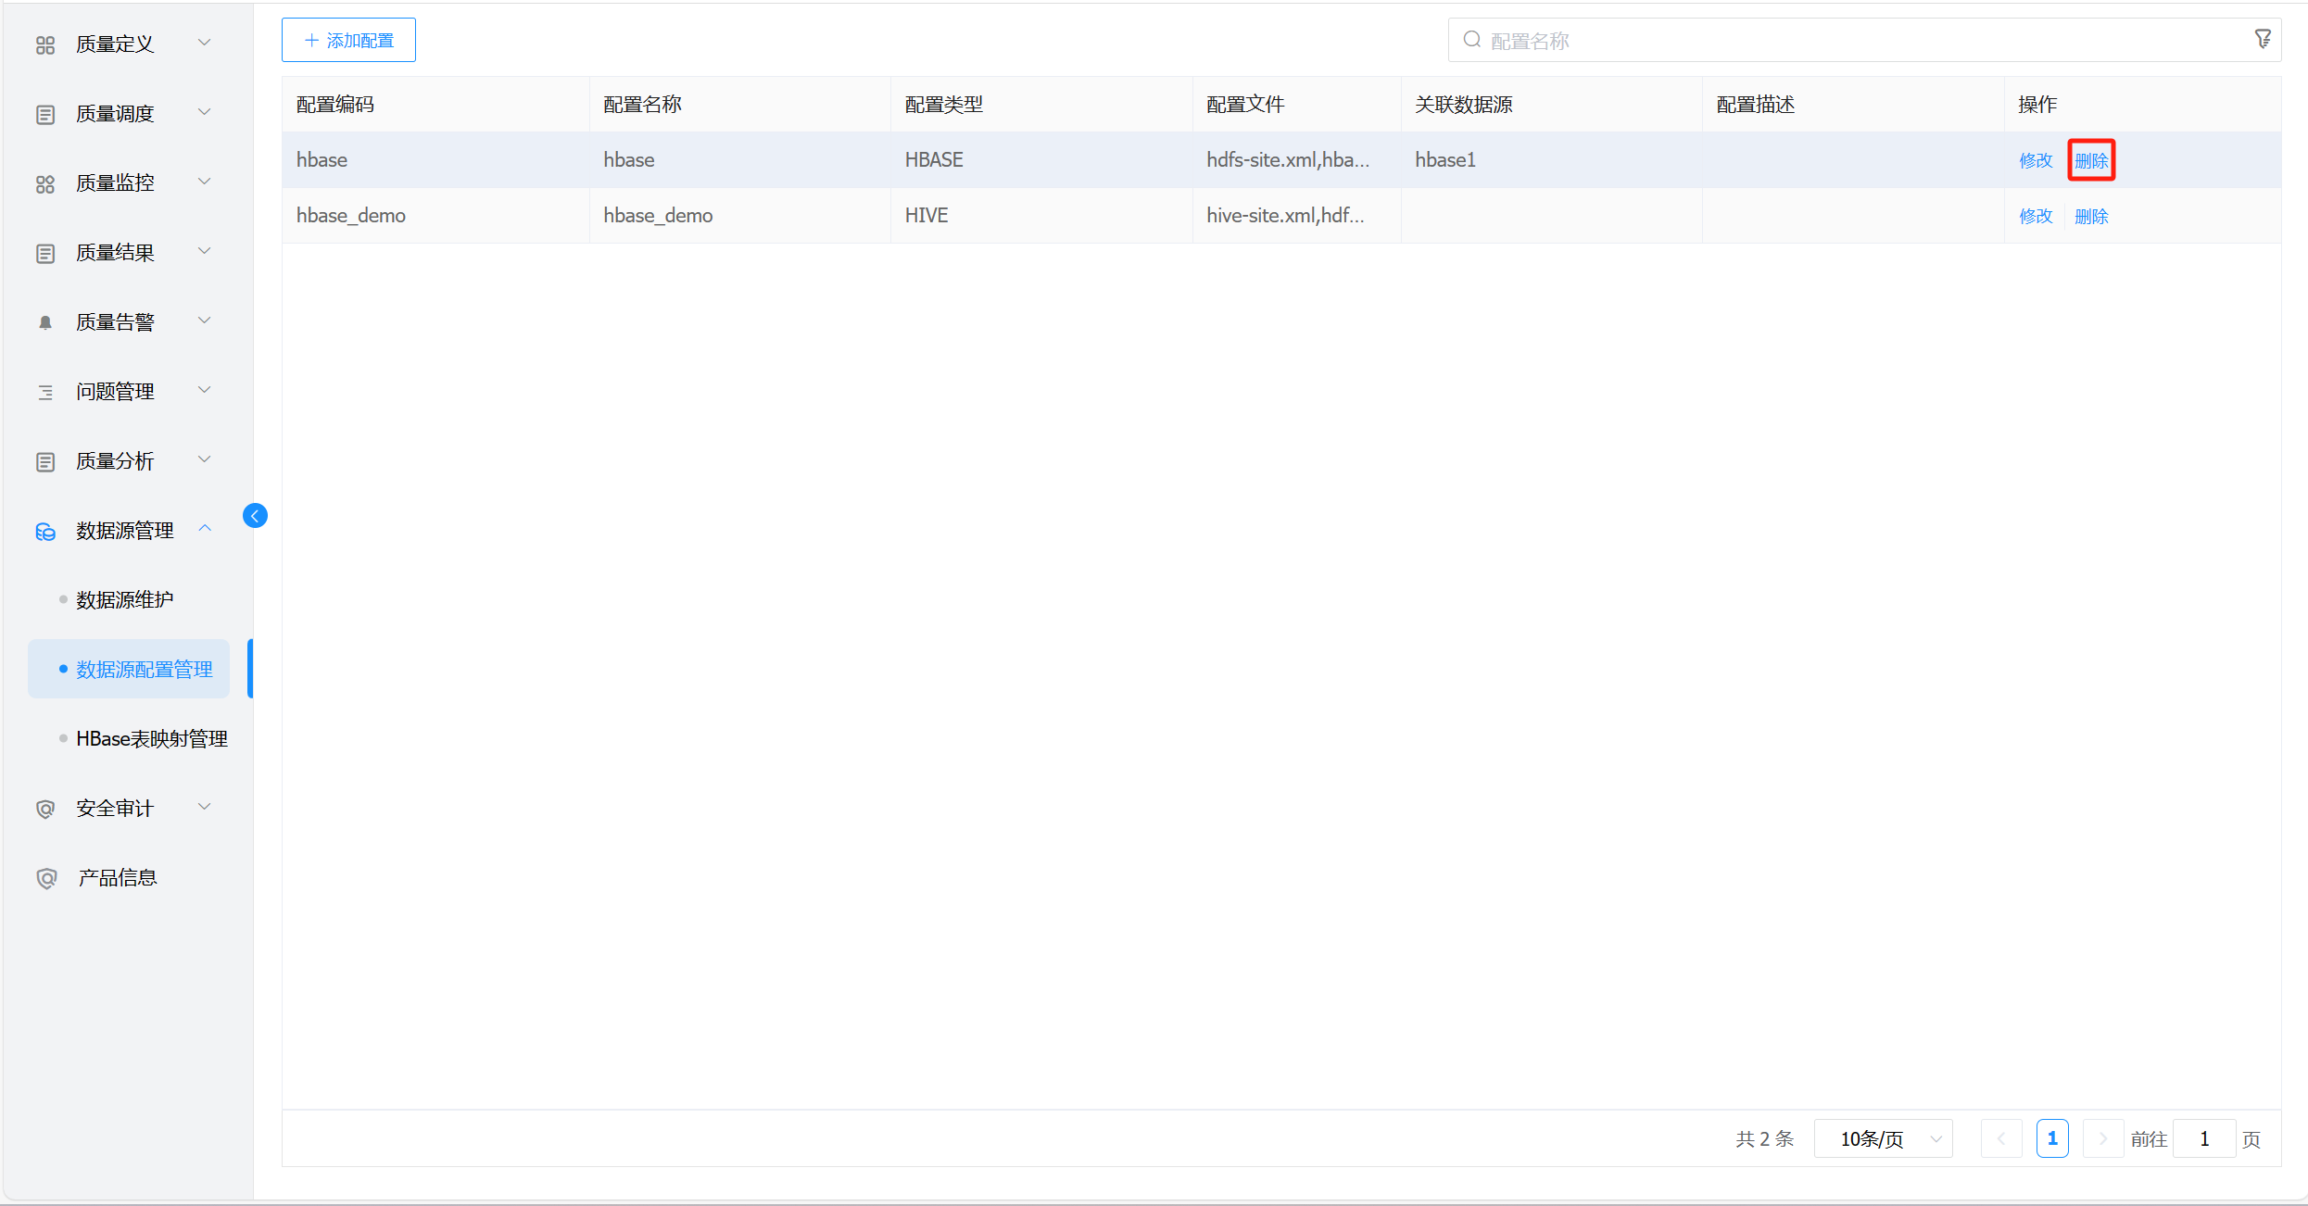Click the filter funnel icon in the search bar
The image size is (2308, 1206).
click(x=2262, y=39)
